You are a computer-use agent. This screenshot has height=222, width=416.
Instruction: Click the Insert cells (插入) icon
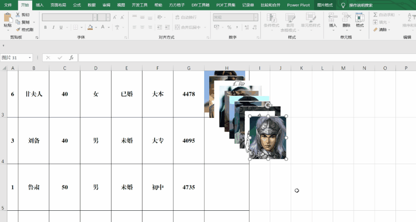333,17
